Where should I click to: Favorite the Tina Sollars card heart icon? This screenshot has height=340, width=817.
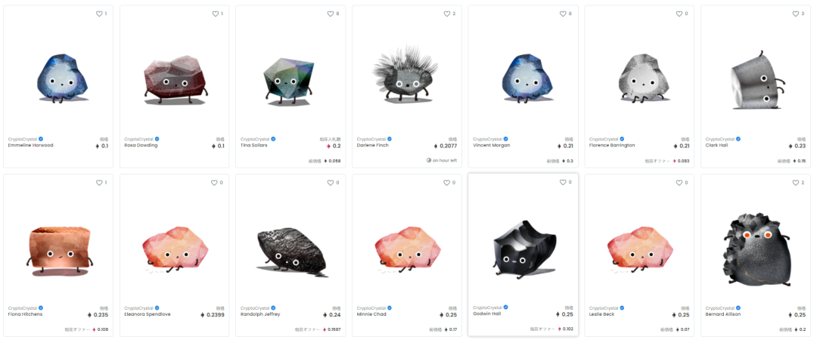tap(330, 14)
